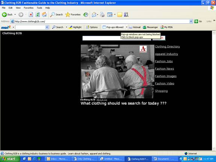Expand the Mail dropdown arrow
216x162 pixels.
click(x=98, y=15)
